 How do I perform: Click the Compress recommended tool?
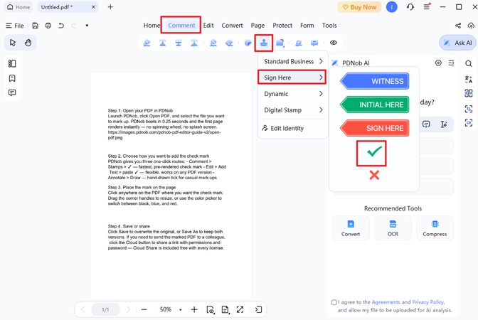(x=435, y=228)
